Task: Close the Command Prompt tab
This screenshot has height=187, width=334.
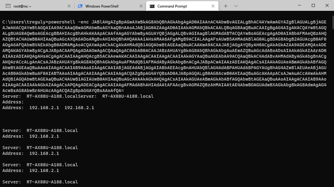Action: (x=213, y=6)
